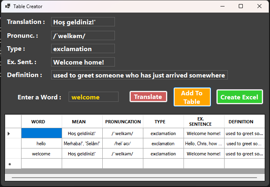
Task: Focus the Enter a Word input field
Action: [93, 97]
